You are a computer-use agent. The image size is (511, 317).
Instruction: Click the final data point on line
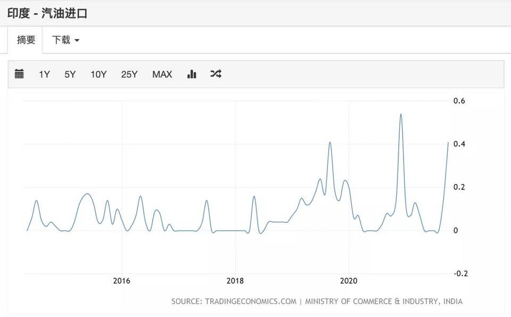click(448, 142)
